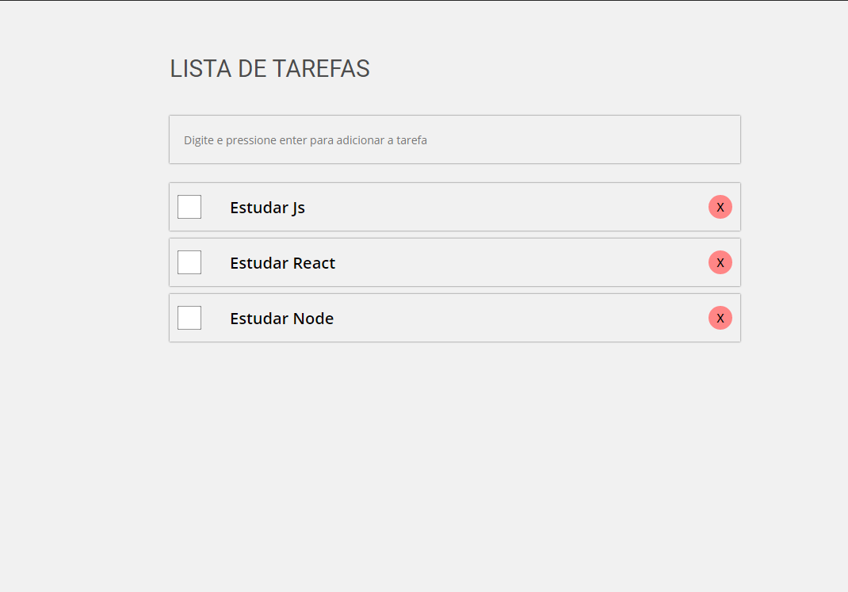Image resolution: width=848 pixels, height=592 pixels.
Task: Click the Estudar Node task name
Action: (282, 319)
